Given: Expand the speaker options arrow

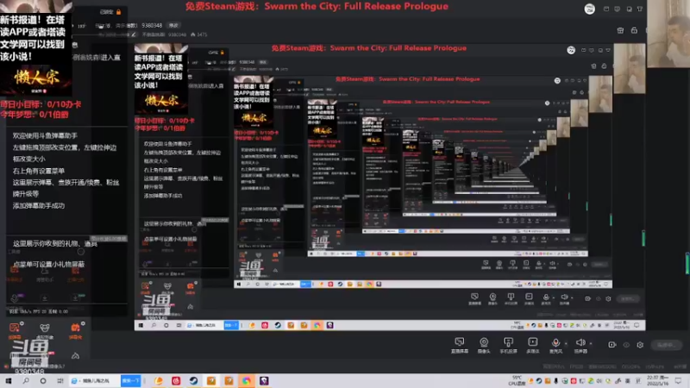Looking at the screenshot, I should 591,343.
